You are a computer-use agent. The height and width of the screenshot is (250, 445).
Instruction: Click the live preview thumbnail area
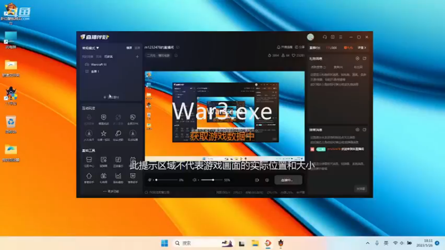(x=225, y=116)
